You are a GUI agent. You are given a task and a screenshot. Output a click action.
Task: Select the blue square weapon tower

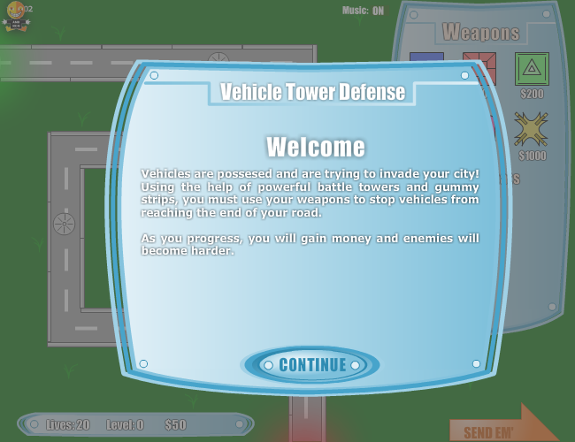pyautogui.click(x=426, y=58)
